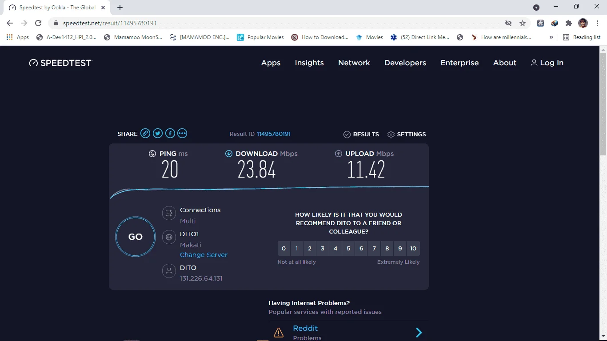The height and width of the screenshot is (341, 607).
Task: Open [MAMAMOO ENG.] bookmark
Action: (x=200, y=37)
